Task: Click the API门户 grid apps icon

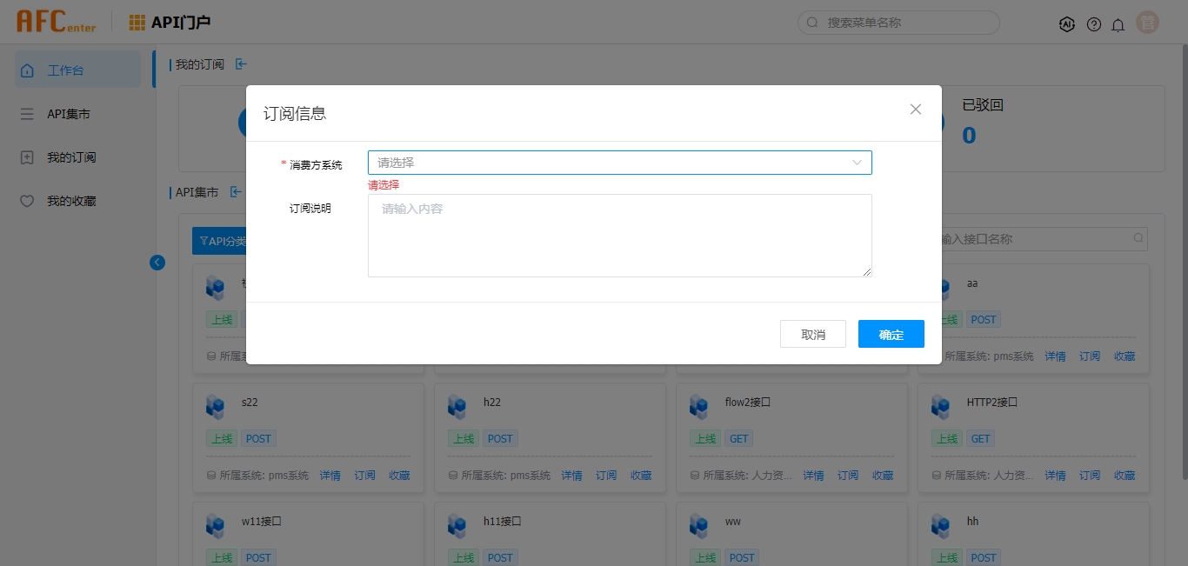Action: tap(137, 23)
